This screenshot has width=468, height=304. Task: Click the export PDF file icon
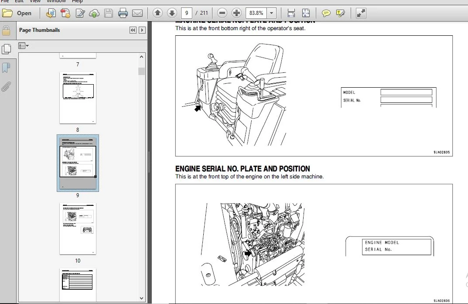(x=51, y=13)
